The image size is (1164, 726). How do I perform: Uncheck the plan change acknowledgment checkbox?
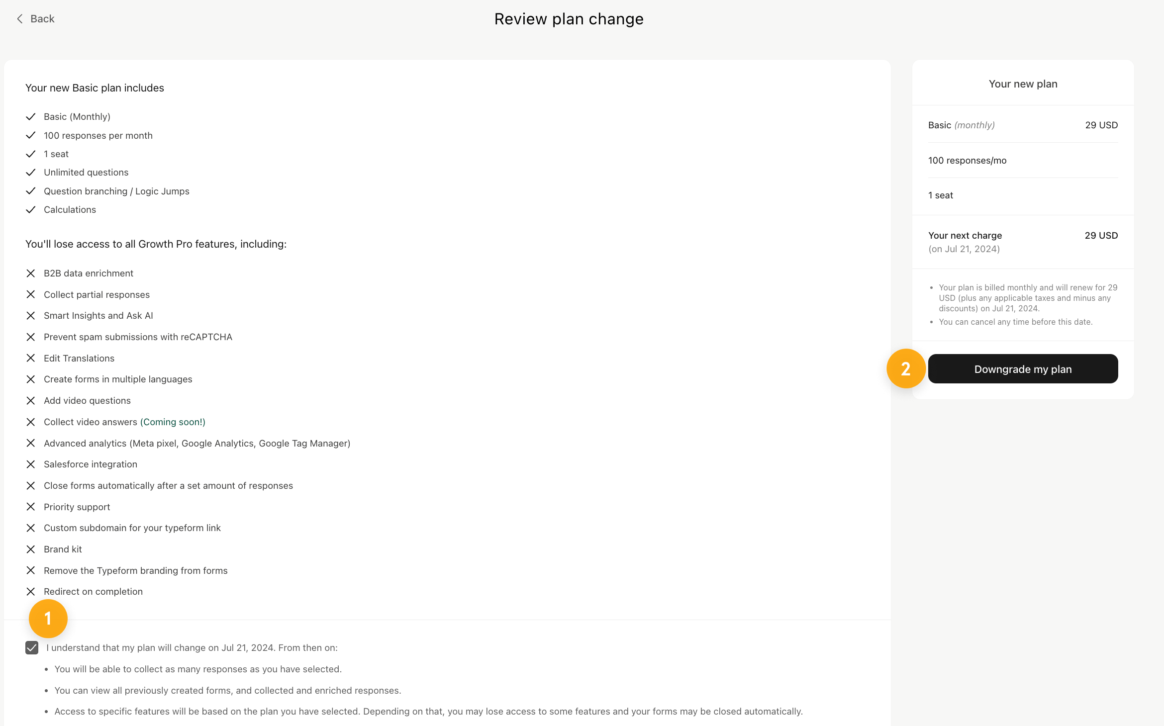click(32, 647)
